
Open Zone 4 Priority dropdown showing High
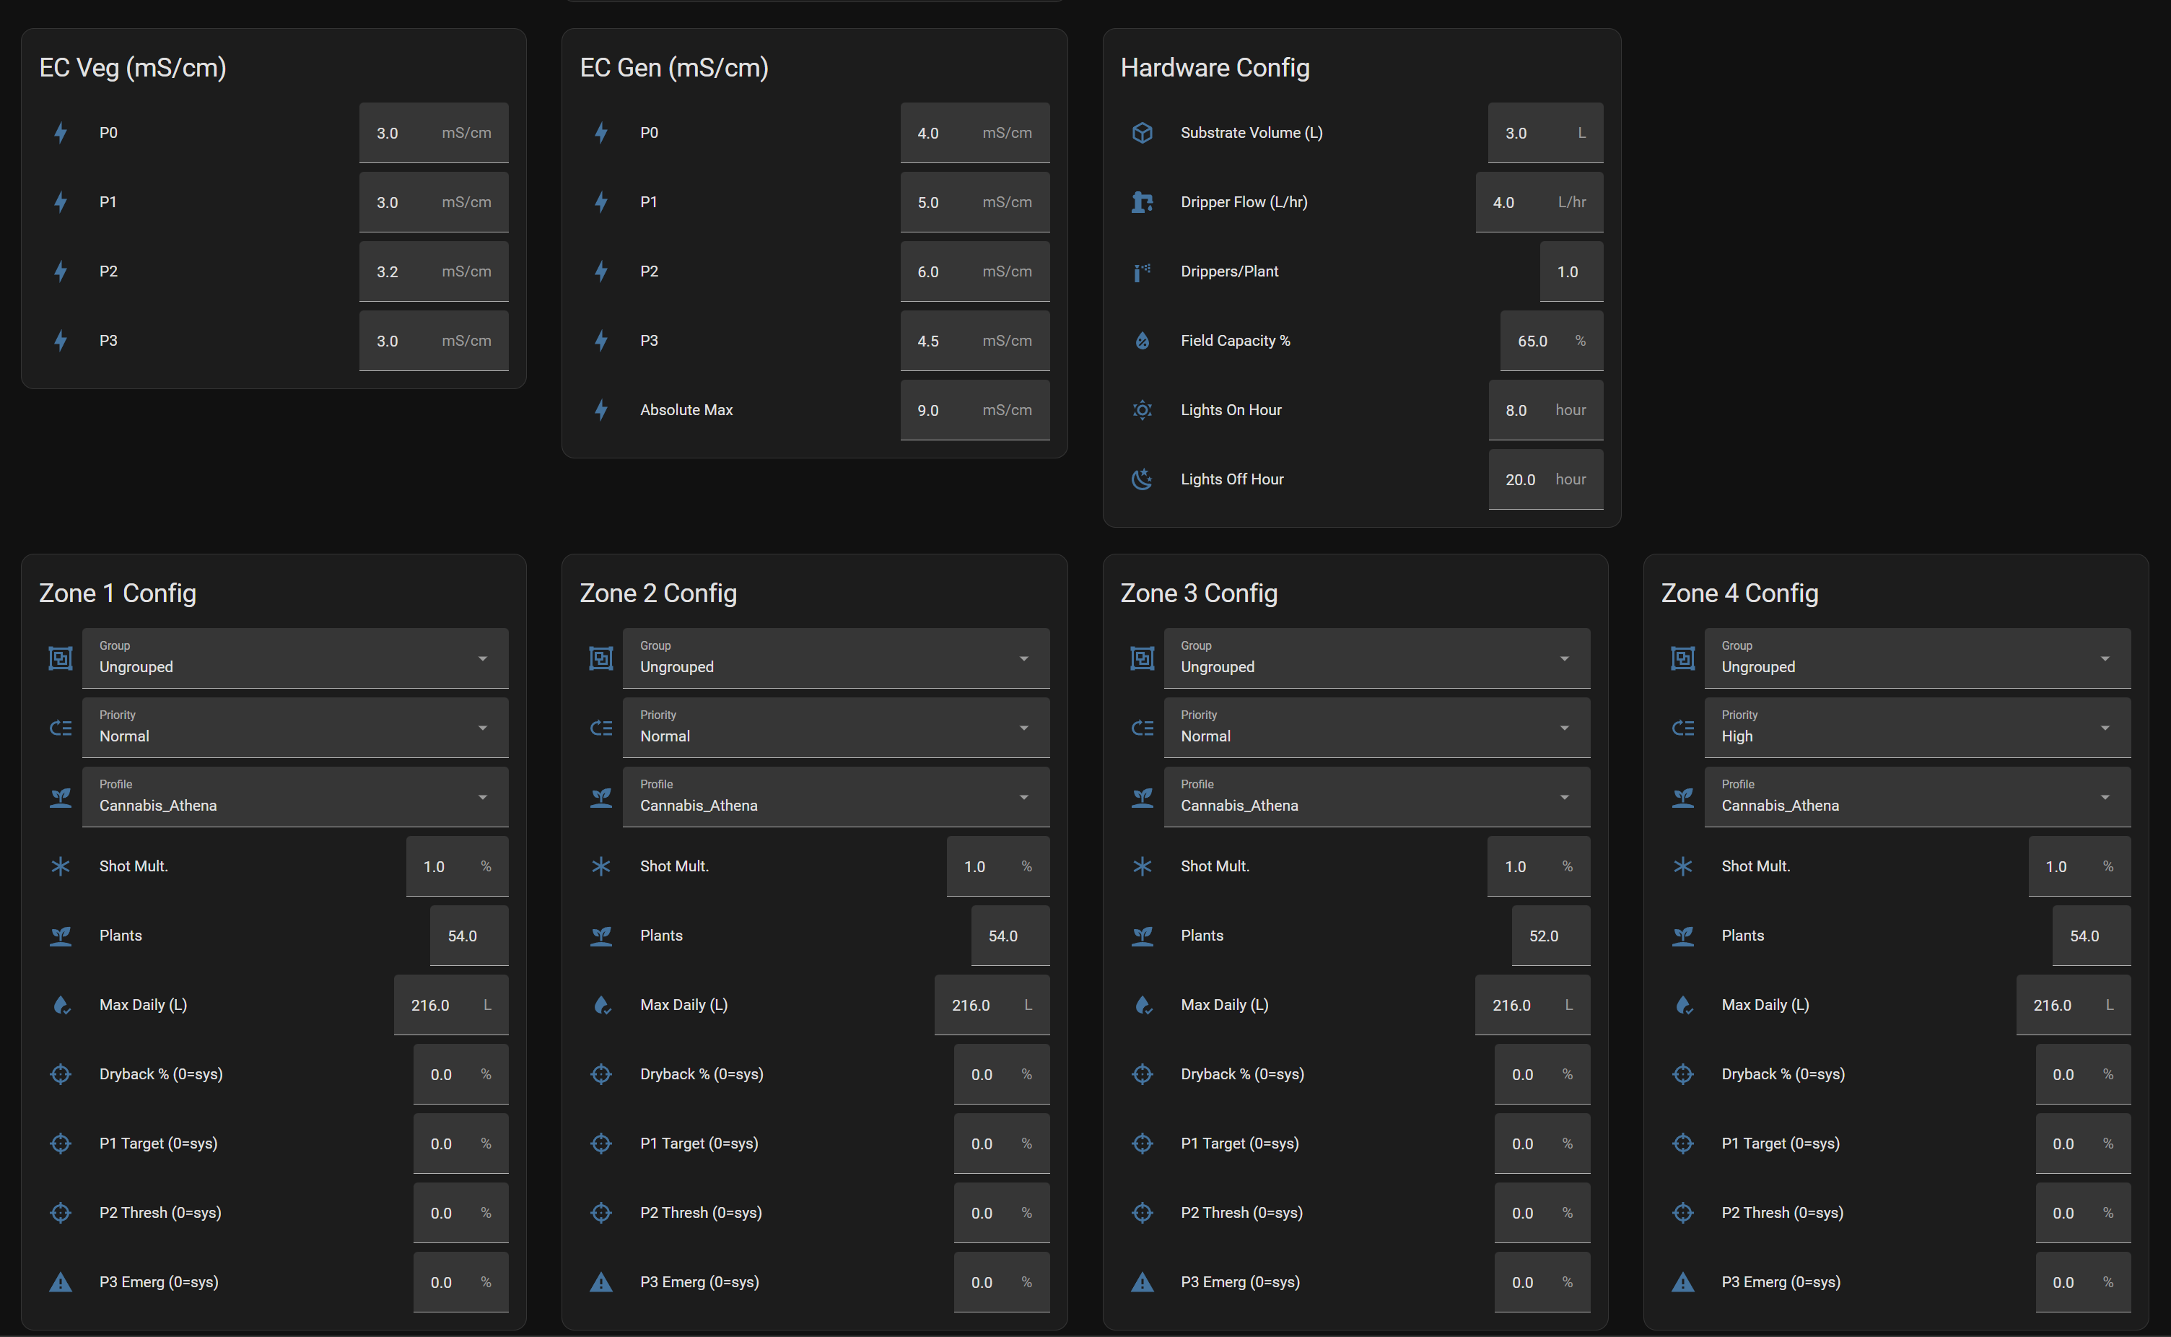coord(1916,728)
